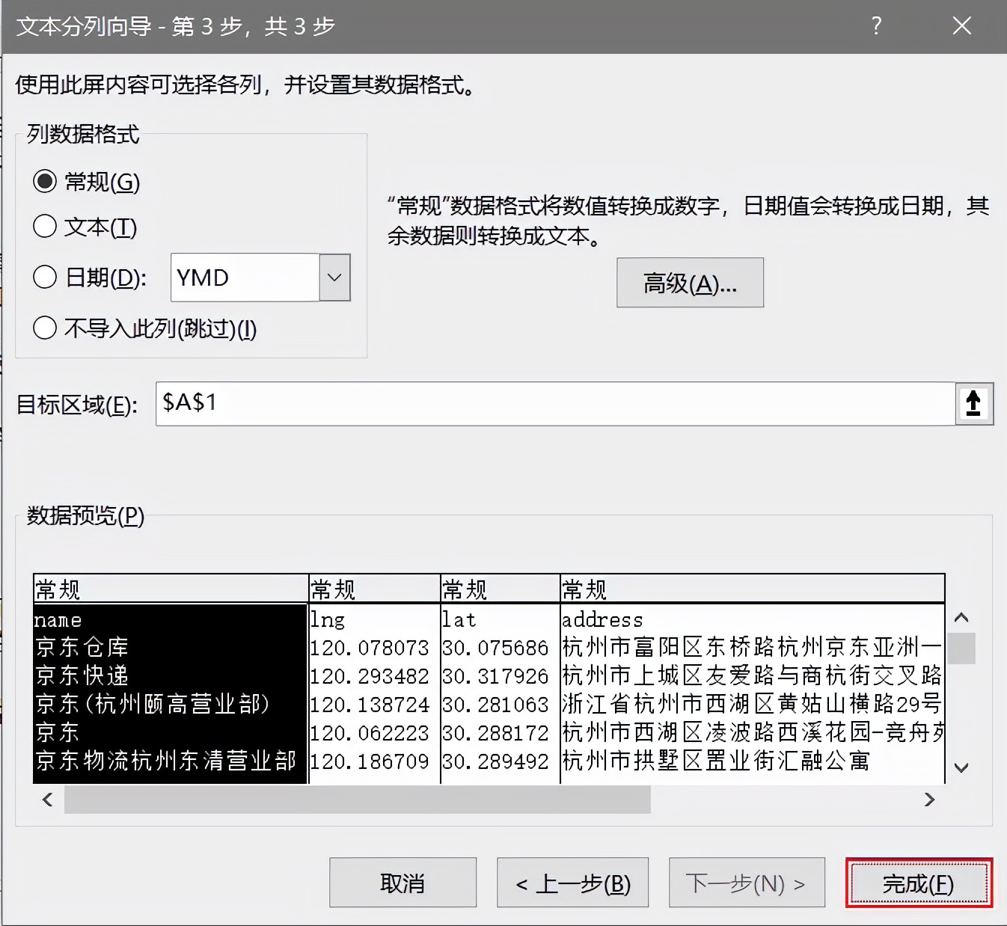Image resolution: width=1007 pixels, height=926 pixels.
Task: Select the 常规 radio button
Action: click(45, 180)
